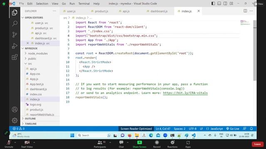Change UTF-8 encoding in status bar

coord(192,129)
